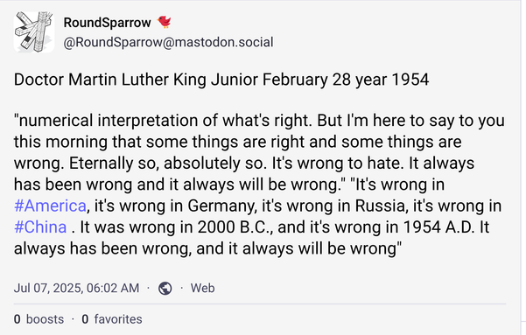
Task: Open the #America hashtag
Action: coord(50,206)
